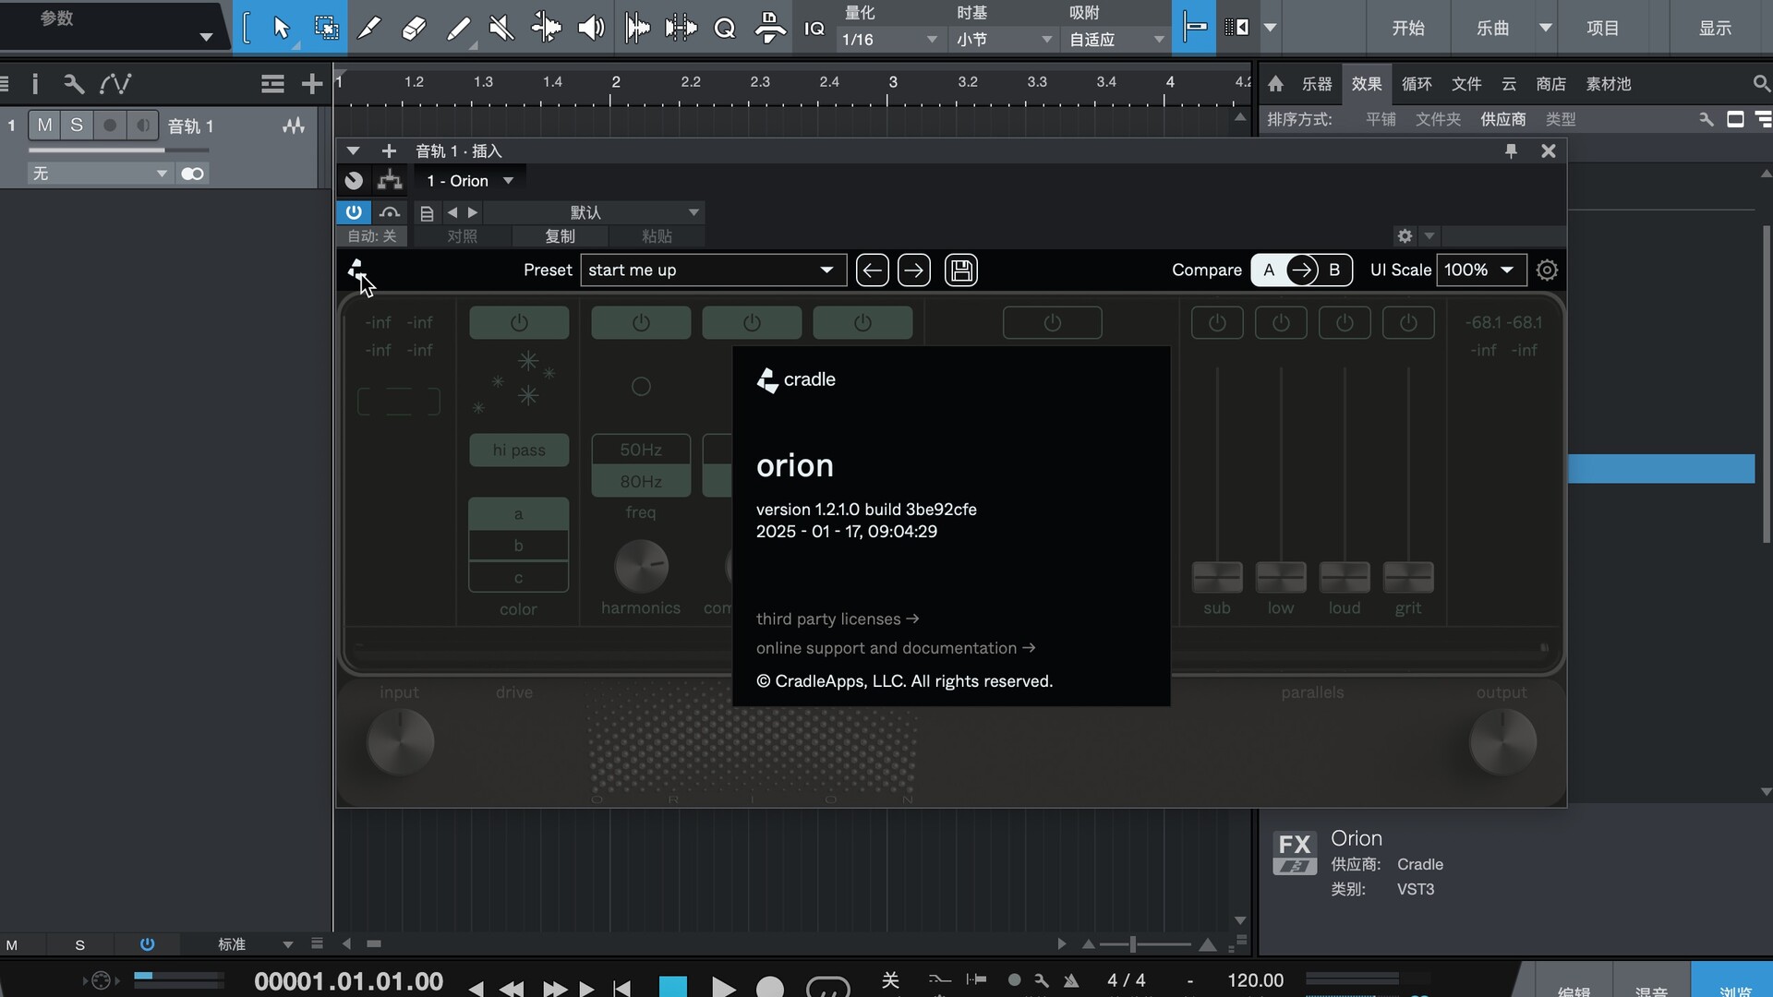1773x997 pixels.
Task: Bypass the Orion plugin with power button
Action: coord(354,212)
